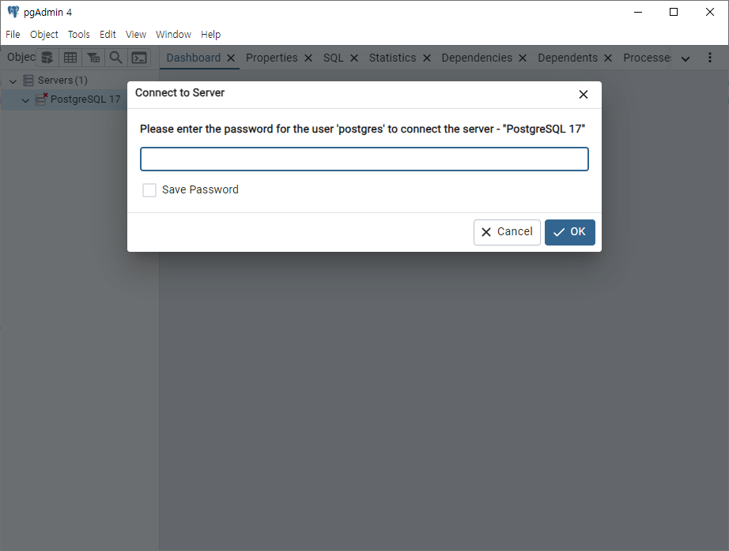Image resolution: width=729 pixels, height=551 pixels.
Task: Open the Window menu
Action: pyautogui.click(x=173, y=35)
